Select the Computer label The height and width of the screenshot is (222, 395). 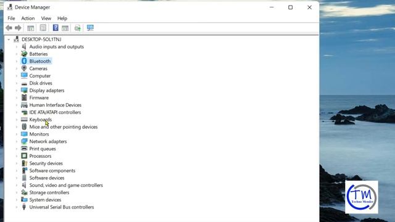click(x=39, y=76)
